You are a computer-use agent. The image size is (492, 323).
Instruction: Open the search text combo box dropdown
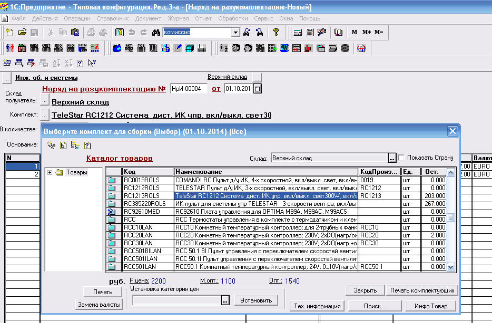click(235, 32)
